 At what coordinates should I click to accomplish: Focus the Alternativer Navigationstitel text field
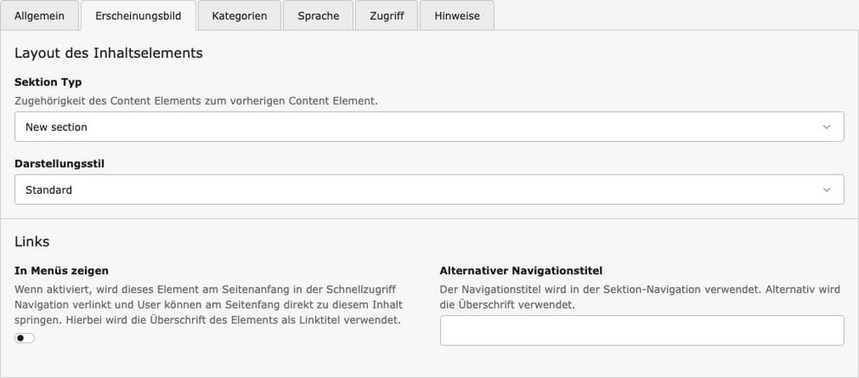641,330
